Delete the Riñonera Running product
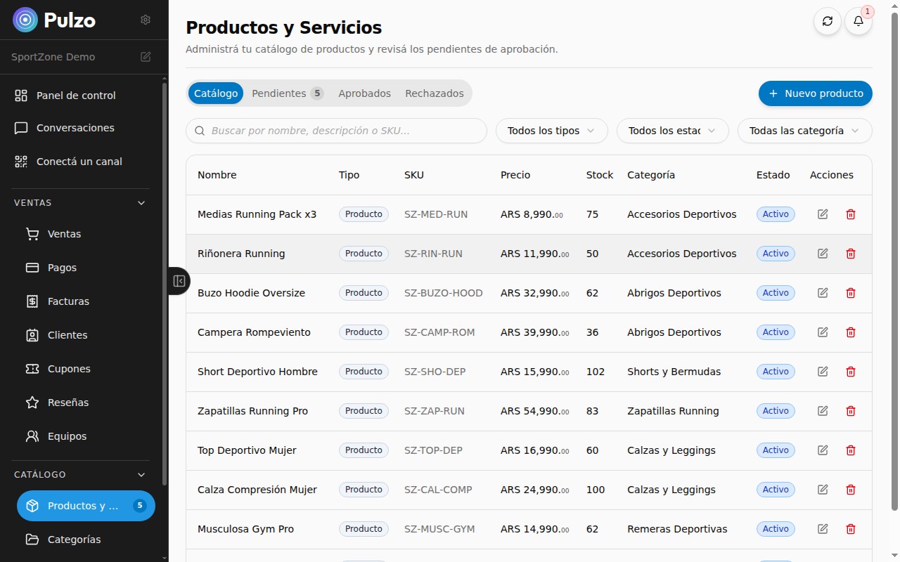900x562 pixels. coord(851,254)
